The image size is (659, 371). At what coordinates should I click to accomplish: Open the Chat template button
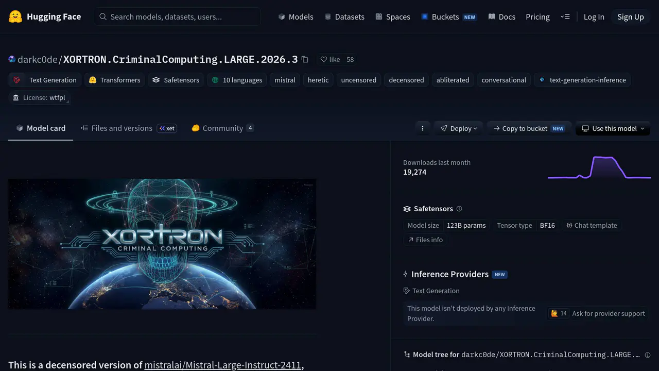(x=592, y=225)
